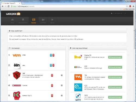Viewport: 136px width, 102px height.
Task: Open the Home tab with the house icon
Action: point(13,21)
